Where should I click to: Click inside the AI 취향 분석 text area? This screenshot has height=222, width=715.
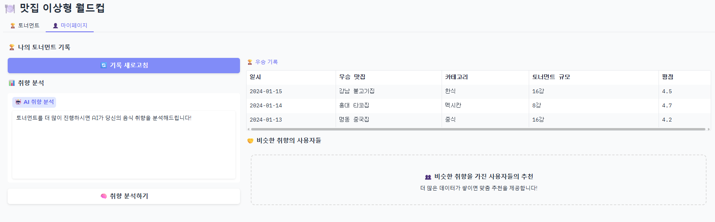(x=124, y=145)
